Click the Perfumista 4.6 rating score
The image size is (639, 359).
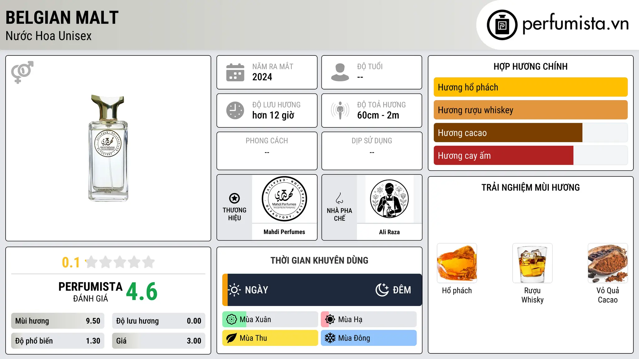coord(142,292)
